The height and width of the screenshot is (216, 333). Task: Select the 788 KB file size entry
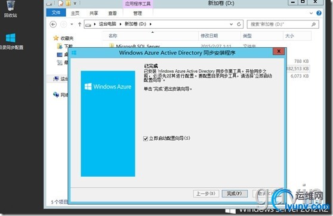click(301, 61)
